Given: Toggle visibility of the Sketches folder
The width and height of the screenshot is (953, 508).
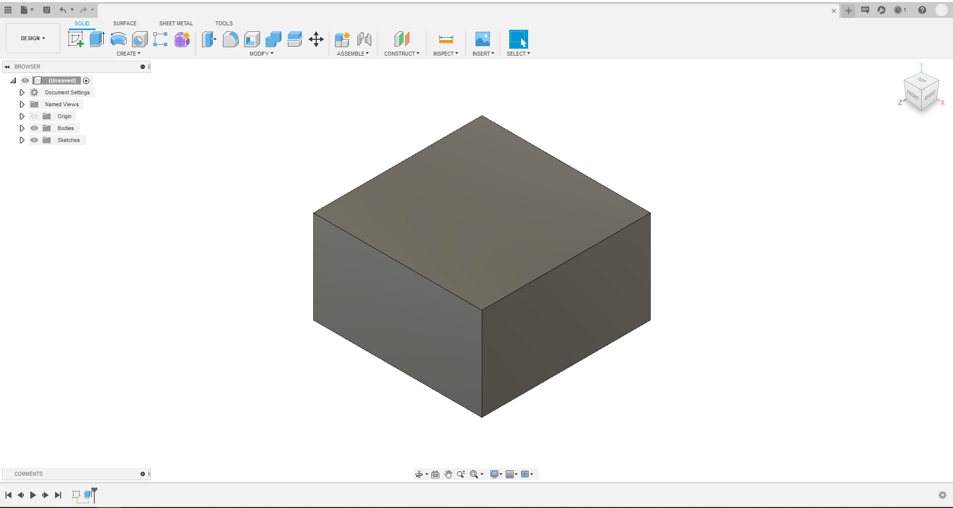Looking at the screenshot, I should pos(34,140).
